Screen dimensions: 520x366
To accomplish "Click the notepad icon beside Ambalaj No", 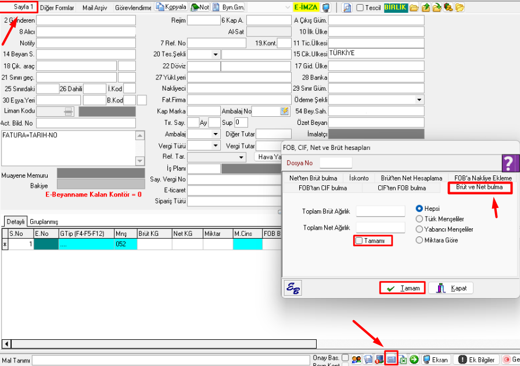I will point(285,110).
